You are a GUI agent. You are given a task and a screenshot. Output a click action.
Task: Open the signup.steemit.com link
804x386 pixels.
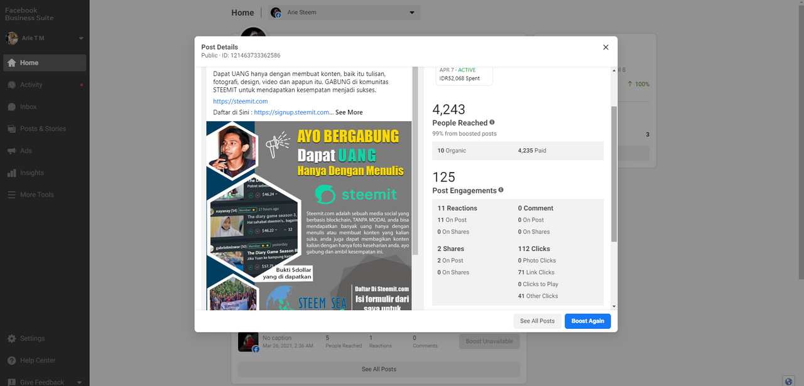pyautogui.click(x=291, y=112)
